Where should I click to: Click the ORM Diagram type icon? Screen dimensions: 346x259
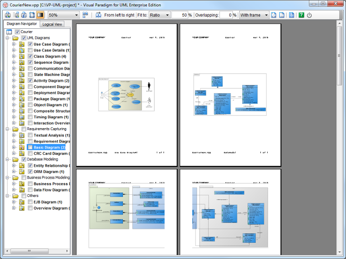(x=22, y=171)
